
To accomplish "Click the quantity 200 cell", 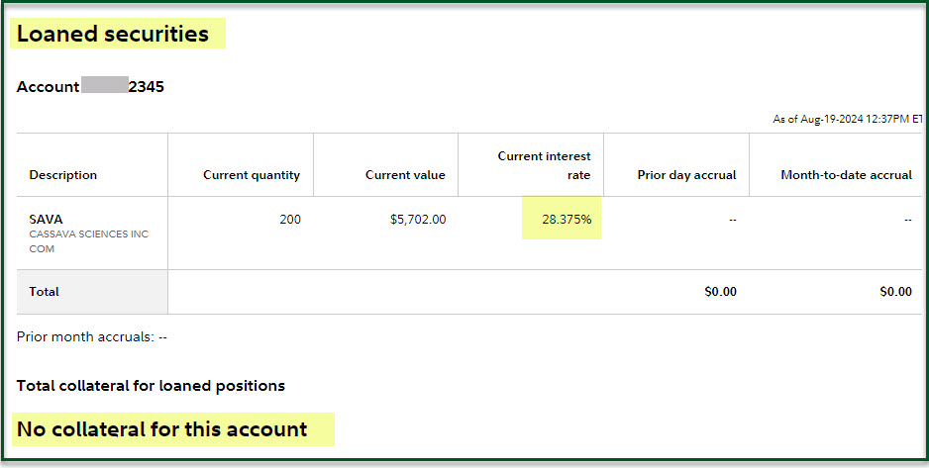I will pos(289,220).
